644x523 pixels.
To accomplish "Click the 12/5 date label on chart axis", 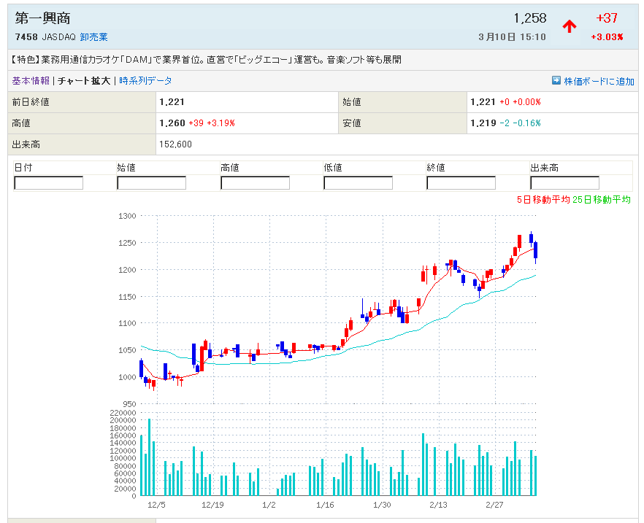I will (156, 505).
